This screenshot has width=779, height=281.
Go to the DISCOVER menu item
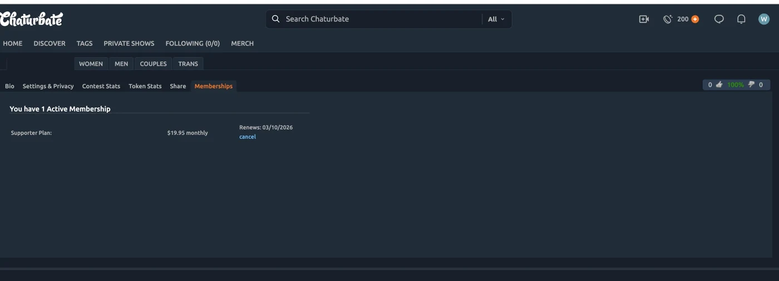pyautogui.click(x=50, y=43)
